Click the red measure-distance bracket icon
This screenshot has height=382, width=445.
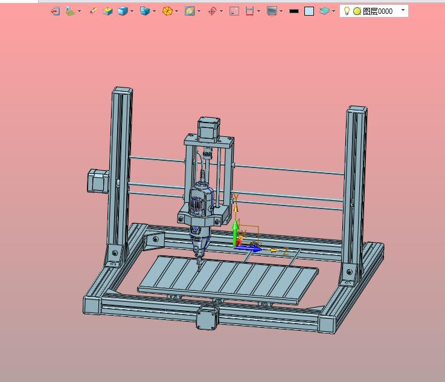(x=249, y=11)
